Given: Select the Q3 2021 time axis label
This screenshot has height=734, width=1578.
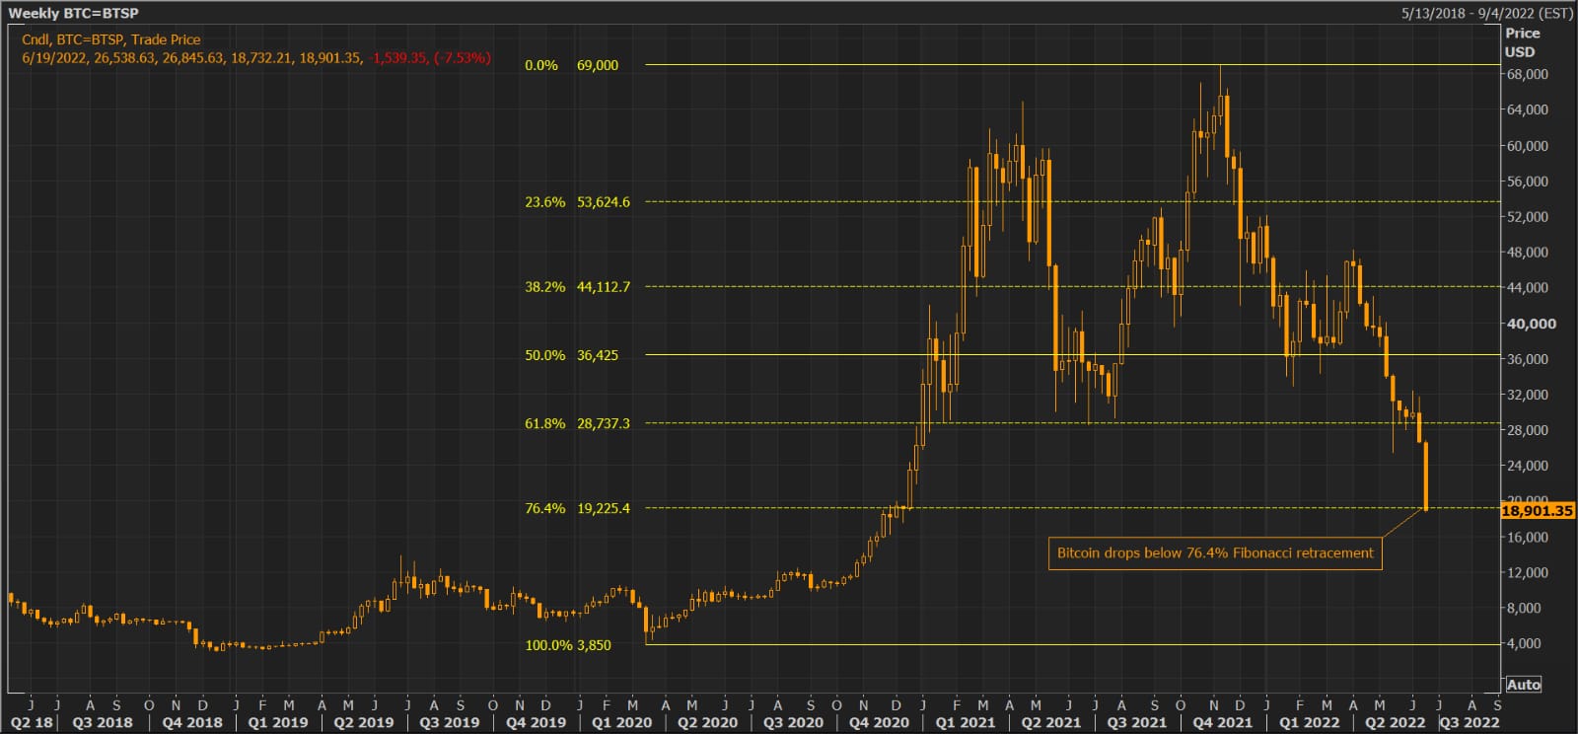Looking at the screenshot, I should point(1136,722).
